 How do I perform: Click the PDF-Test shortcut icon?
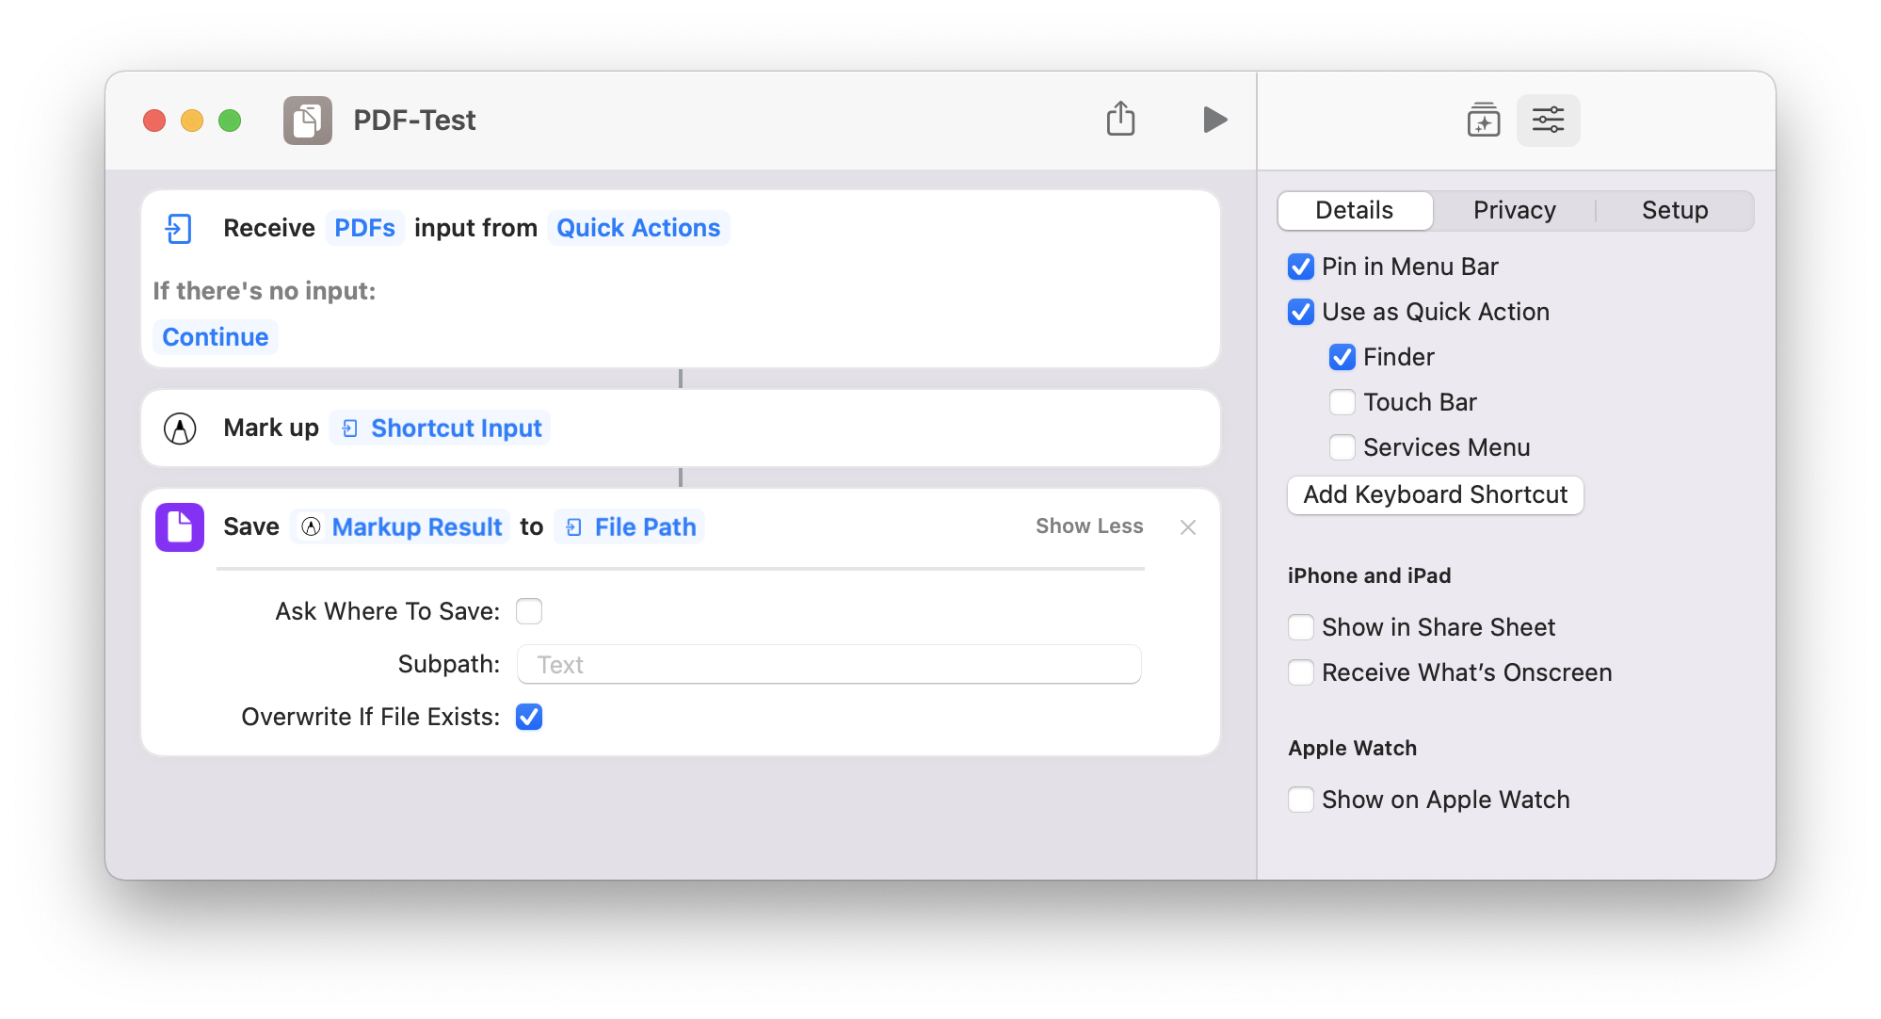pyautogui.click(x=308, y=121)
